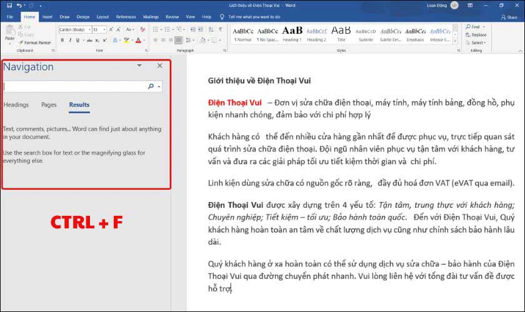
Task: Switch to the References ribbon tab
Action: coord(126,17)
